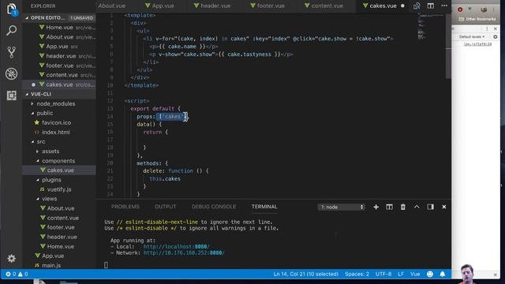Image resolution: width=505 pixels, height=284 pixels.
Task: Click the Open Changes editor icon
Action: click(417, 6)
